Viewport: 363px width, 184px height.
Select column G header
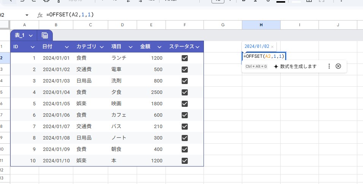(223, 25)
